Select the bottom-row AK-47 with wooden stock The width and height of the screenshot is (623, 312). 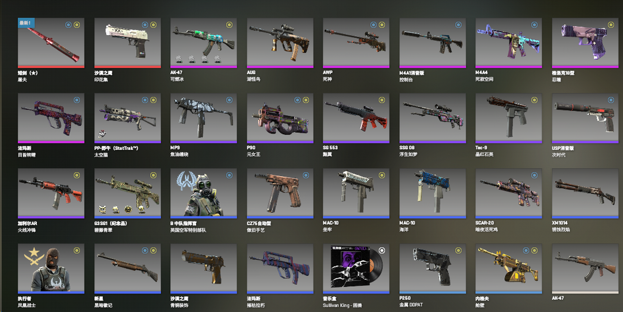click(585, 269)
